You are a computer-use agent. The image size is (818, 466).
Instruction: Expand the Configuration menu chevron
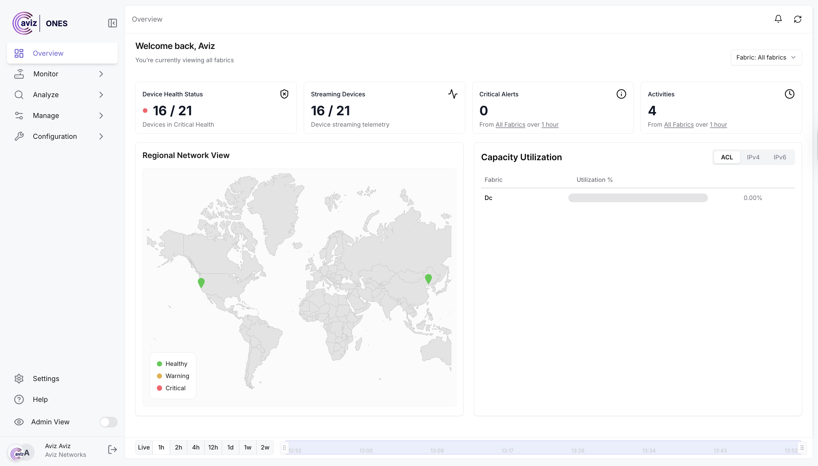(x=101, y=136)
